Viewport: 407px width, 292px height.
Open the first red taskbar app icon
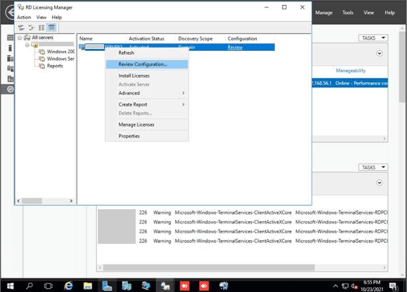coord(185,285)
